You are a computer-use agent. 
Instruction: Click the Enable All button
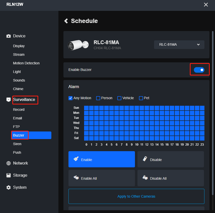(x=102, y=178)
